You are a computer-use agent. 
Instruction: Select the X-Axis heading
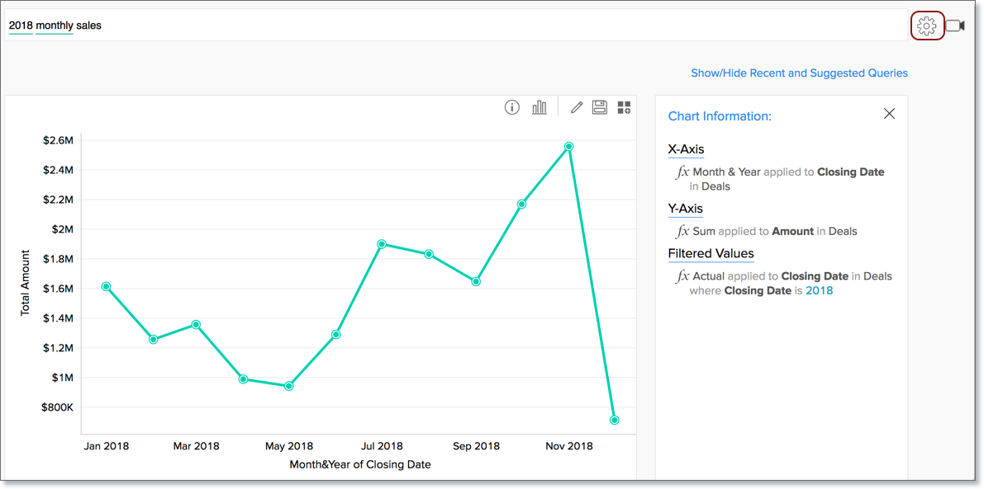[x=686, y=149]
